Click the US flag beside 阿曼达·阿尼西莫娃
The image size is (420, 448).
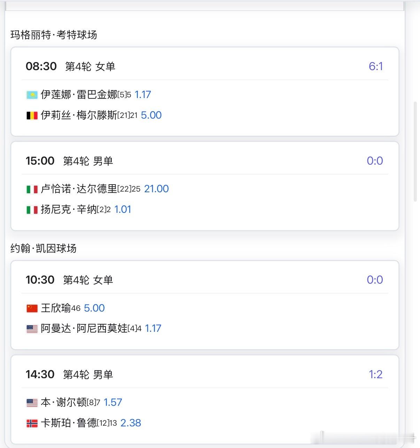tap(32, 328)
